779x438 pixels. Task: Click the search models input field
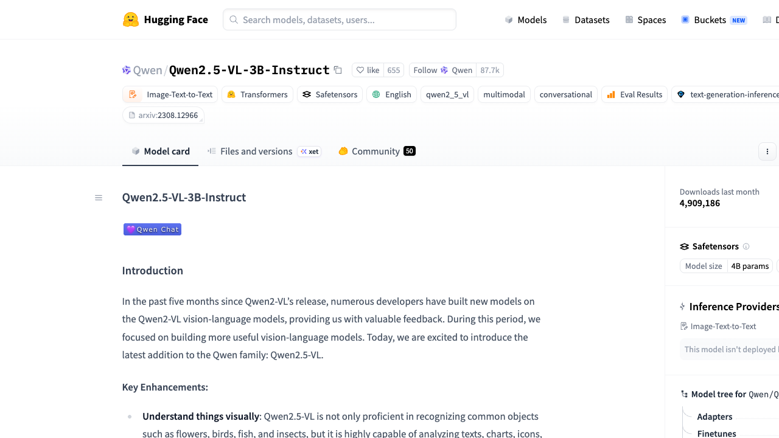[x=340, y=19]
